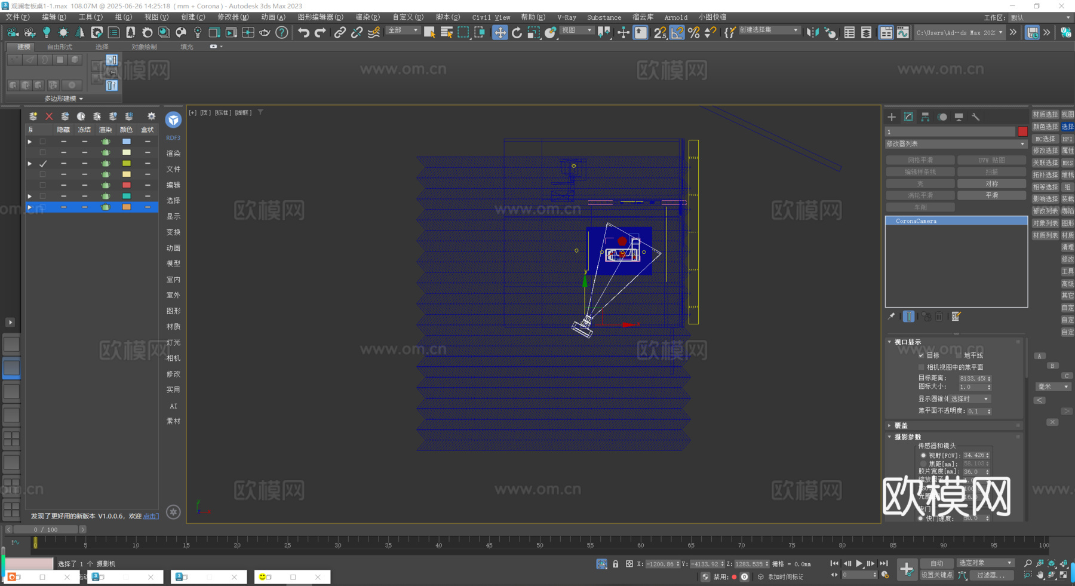1075x586 pixels.
Task: Open the Motion tab in command panel
Action: coord(942,117)
